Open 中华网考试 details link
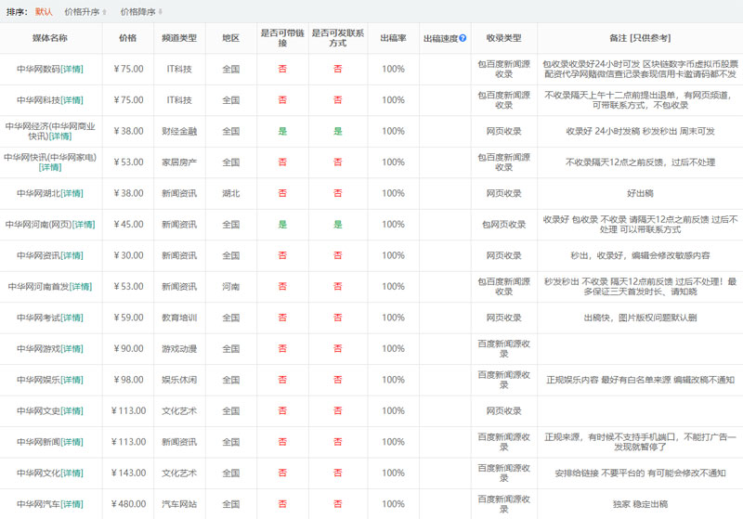 tap(72, 318)
